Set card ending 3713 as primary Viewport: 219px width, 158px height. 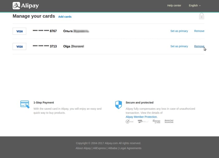179,46
